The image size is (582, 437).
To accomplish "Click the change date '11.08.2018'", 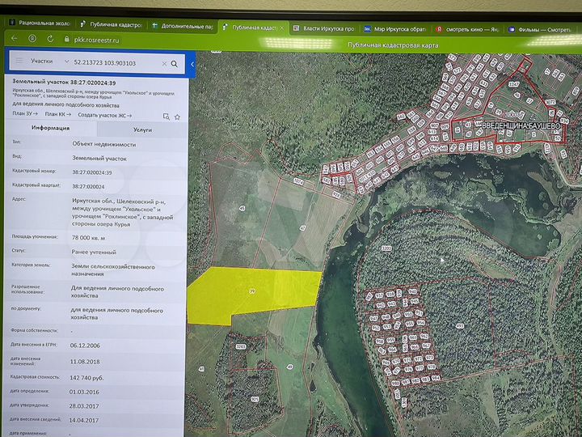I will 85,362.
